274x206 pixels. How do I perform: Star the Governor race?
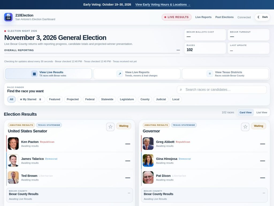(245, 127)
